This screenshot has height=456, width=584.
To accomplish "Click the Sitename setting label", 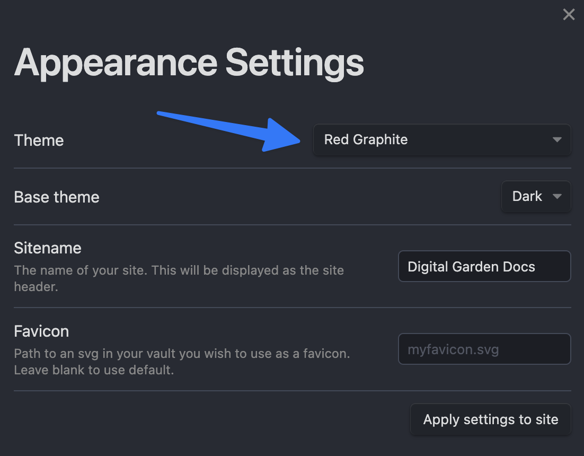I will click(48, 248).
